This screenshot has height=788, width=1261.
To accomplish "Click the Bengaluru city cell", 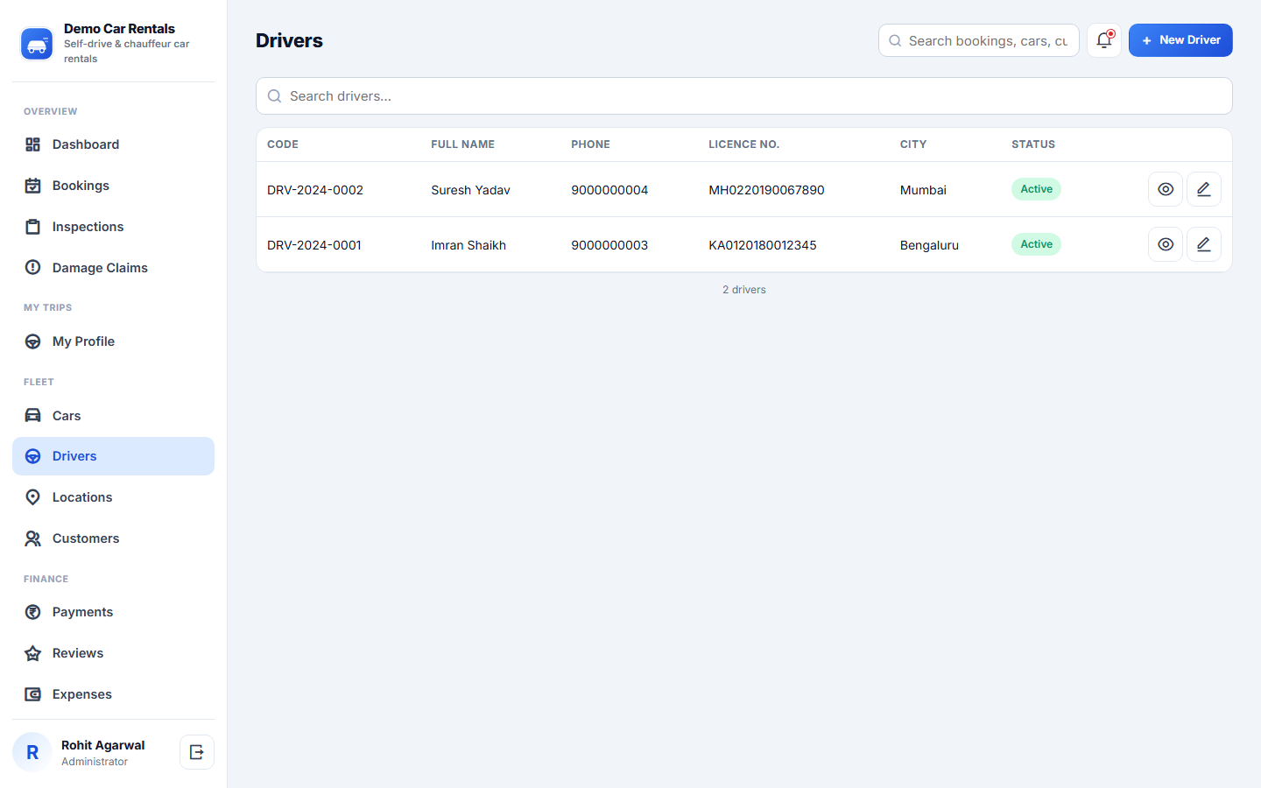I will click(929, 245).
